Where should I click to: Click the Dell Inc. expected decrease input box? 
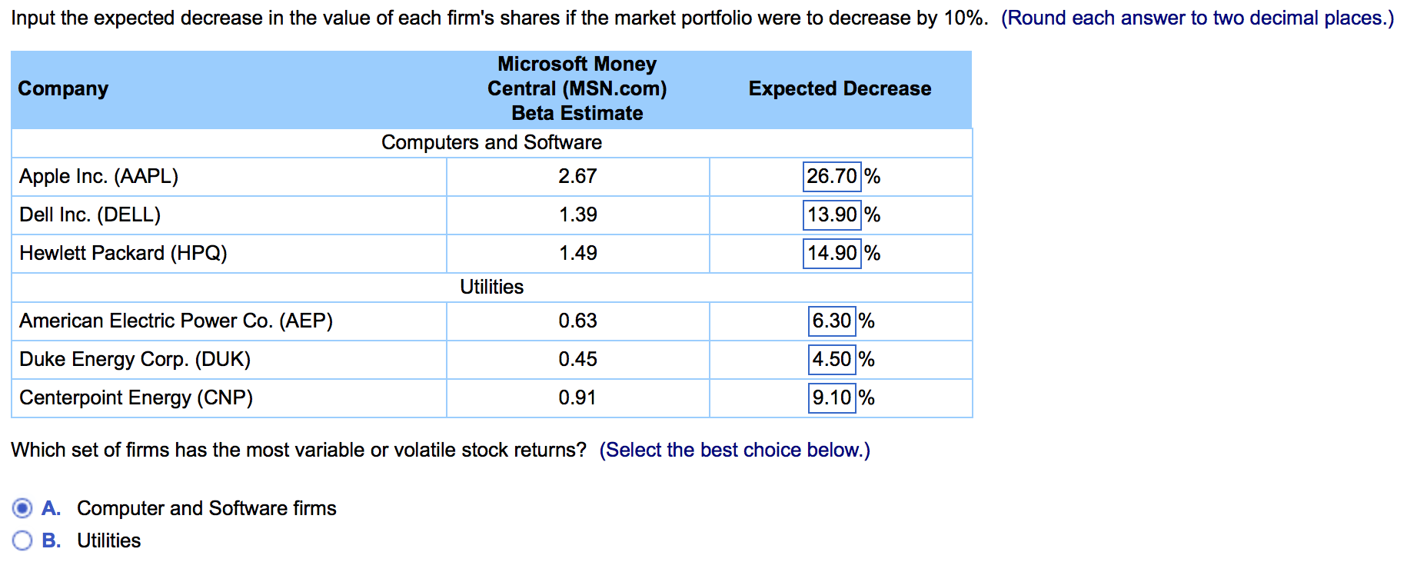point(831,214)
